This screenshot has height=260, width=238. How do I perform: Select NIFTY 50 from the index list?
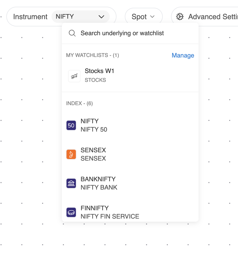click(130, 125)
